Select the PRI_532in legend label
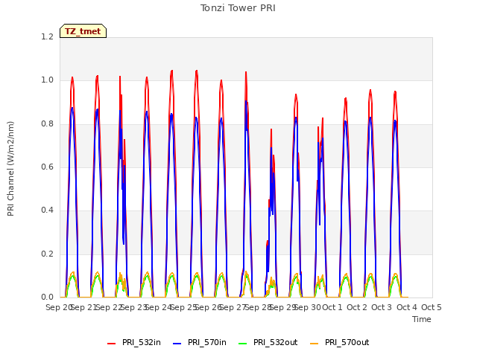477x357 pixels. point(142,342)
